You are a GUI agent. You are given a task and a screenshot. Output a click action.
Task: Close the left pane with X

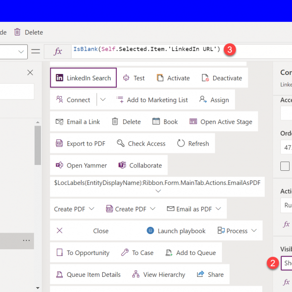tap(30, 73)
